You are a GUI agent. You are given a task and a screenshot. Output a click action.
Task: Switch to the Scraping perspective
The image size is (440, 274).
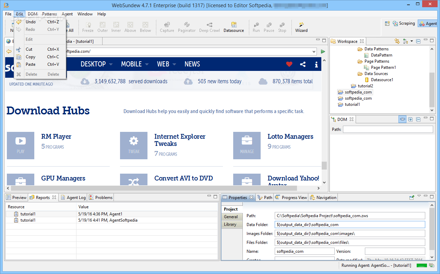pos(404,23)
